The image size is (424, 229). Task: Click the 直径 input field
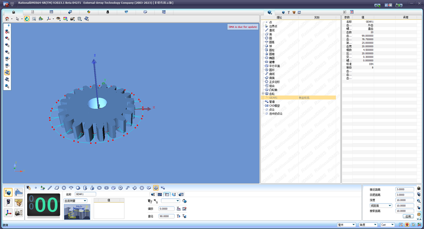click(x=166, y=216)
